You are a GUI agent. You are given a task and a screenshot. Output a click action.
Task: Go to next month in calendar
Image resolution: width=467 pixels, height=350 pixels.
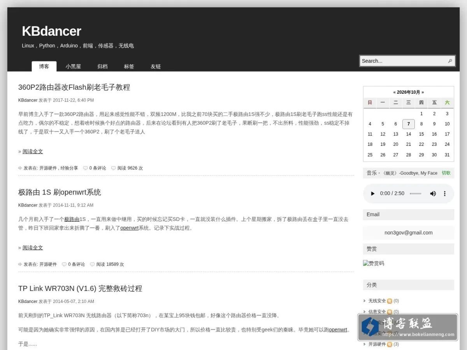(x=423, y=92)
